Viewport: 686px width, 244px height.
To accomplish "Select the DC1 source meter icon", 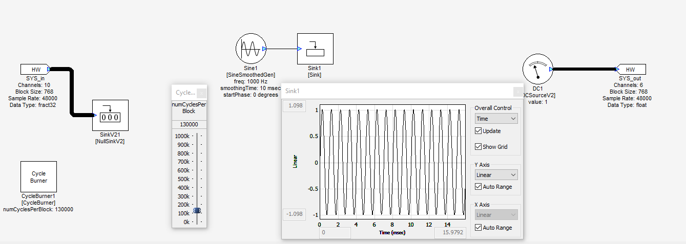I will 536,70.
